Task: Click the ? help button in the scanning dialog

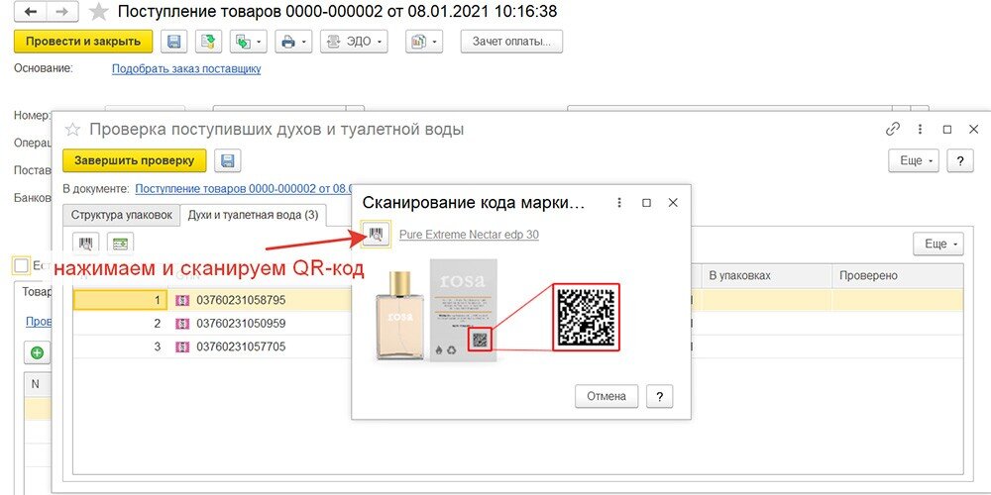Action: [660, 397]
